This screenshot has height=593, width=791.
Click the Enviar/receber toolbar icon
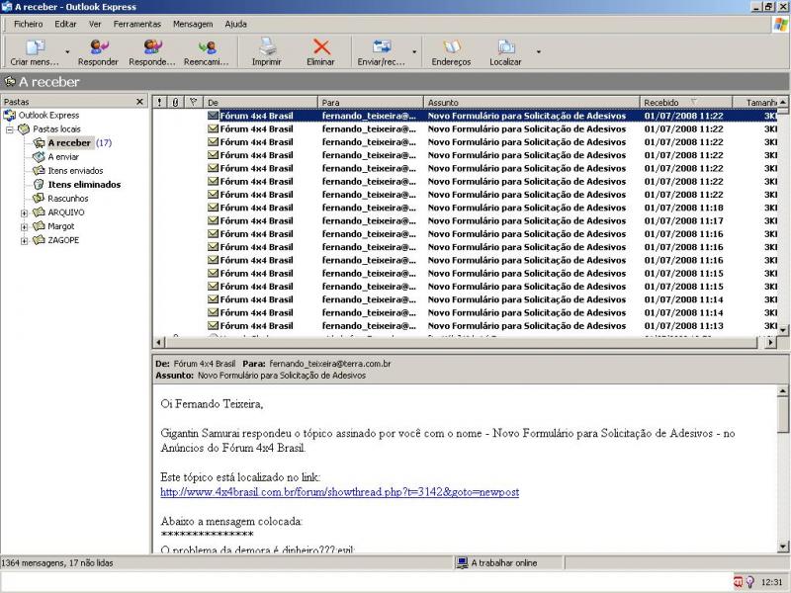[x=382, y=46]
